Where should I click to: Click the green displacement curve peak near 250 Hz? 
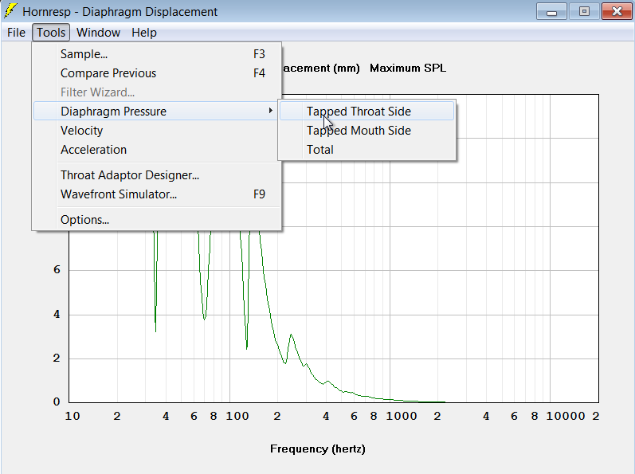pyautogui.click(x=291, y=335)
